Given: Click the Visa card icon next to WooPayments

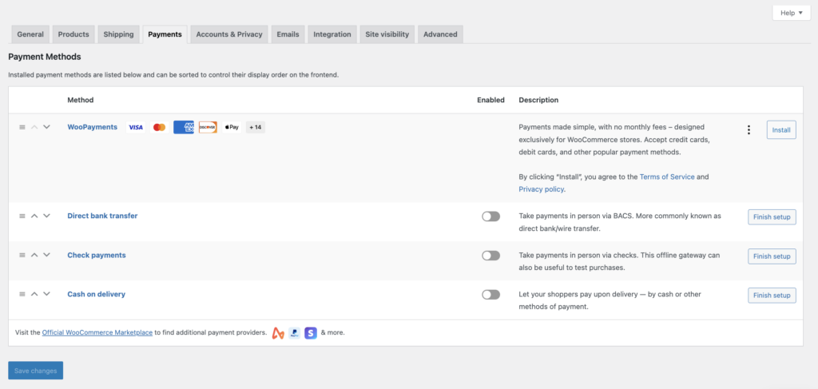Looking at the screenshot, I should (x=136, y=127).
